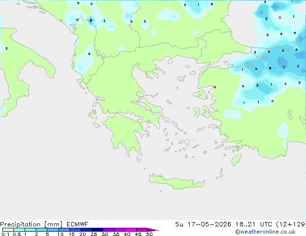Select the 0.5–1 mm legend swatch

(19, 230)
